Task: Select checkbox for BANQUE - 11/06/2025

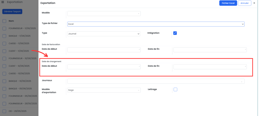Action: pos(5,36)
